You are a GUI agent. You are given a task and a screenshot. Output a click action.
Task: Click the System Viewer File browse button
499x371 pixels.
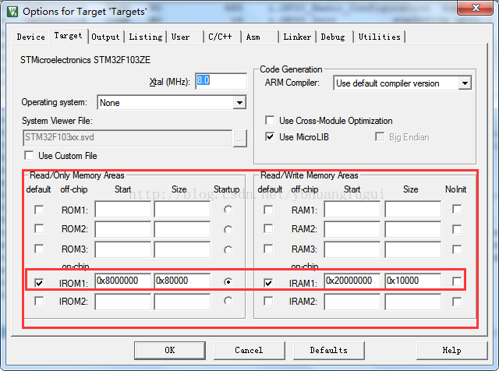point(240,139)
